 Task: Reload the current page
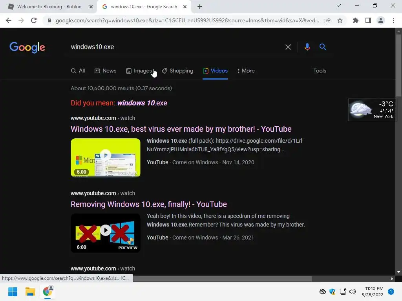[x=34, y=20]
